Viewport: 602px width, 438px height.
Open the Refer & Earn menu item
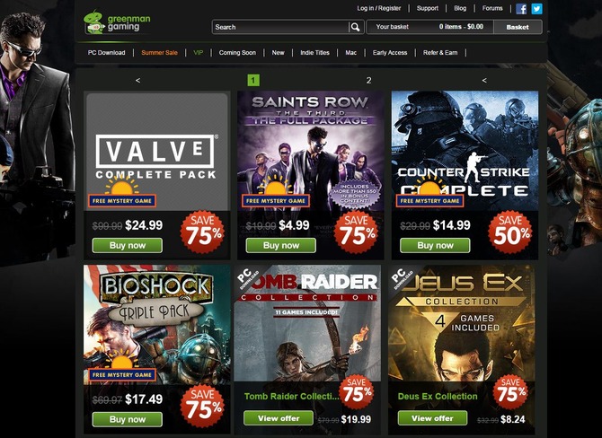pyautogui.click(x=440, y=53)
